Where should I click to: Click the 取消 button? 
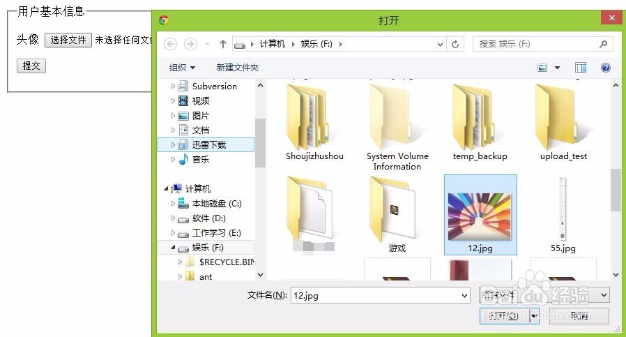(x=579, y=316)
